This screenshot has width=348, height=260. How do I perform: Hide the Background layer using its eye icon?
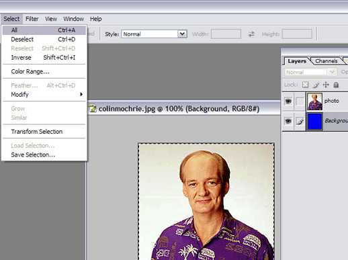[288, 121]
